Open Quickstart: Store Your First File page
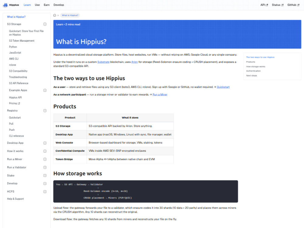This screenshot has width=304, height=228. pyautogui.click(x=26, y=33)
